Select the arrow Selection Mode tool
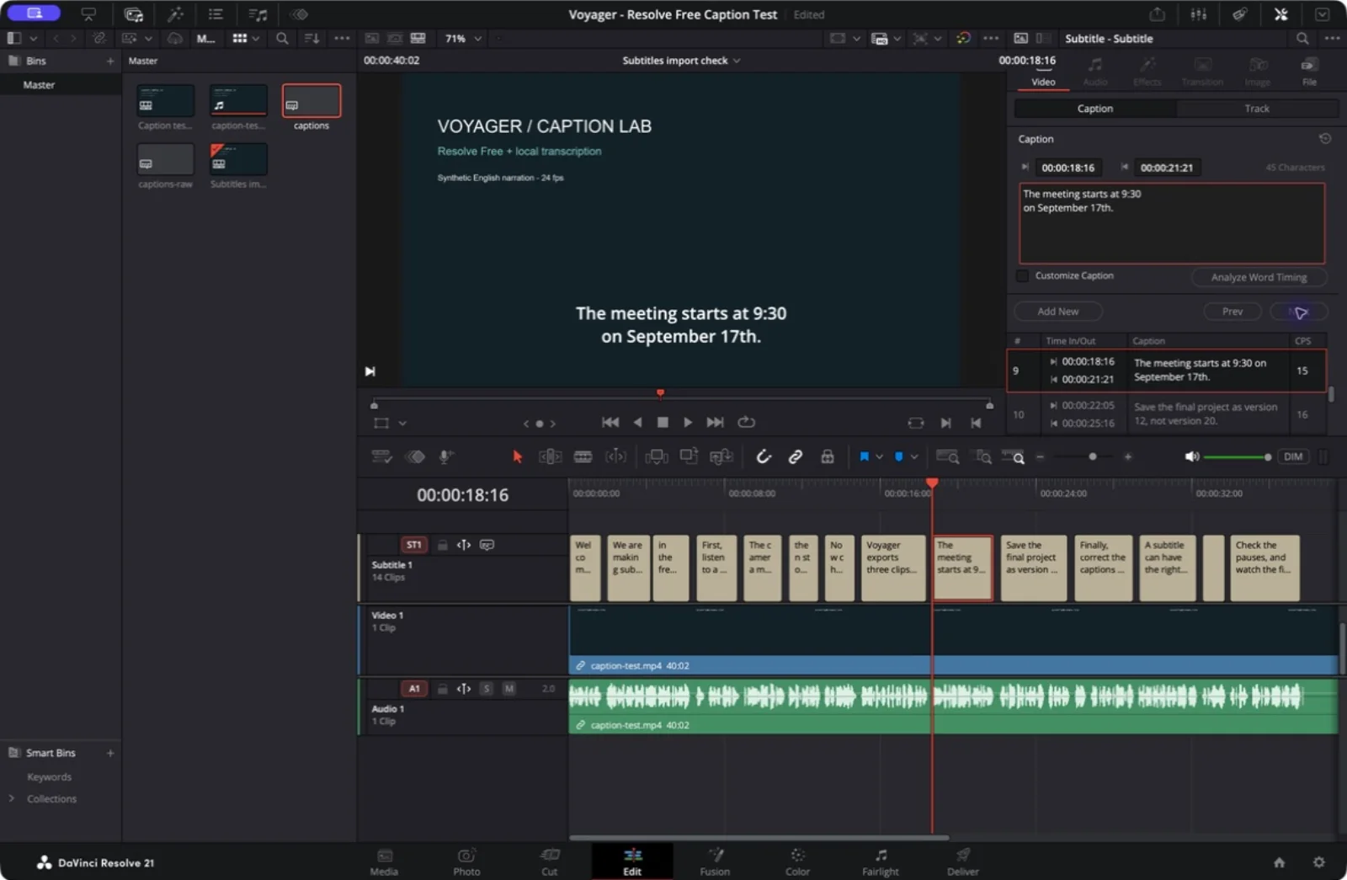 coord(517,456)
